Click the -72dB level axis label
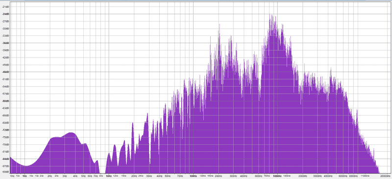Screen dimensions: 392x179 (x=5, y=130)
